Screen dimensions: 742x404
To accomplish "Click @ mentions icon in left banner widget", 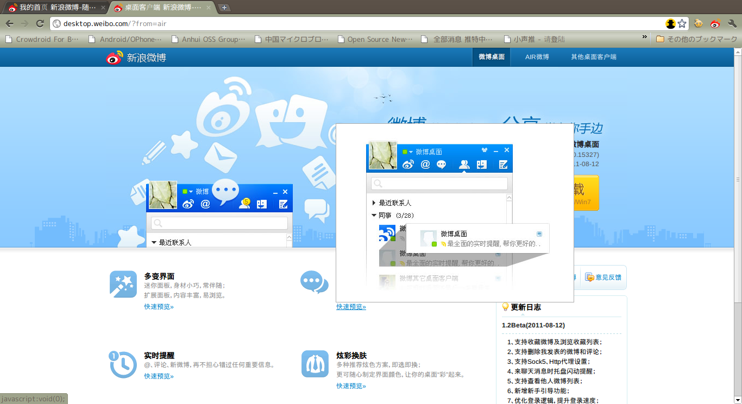I will coord(205,204).
